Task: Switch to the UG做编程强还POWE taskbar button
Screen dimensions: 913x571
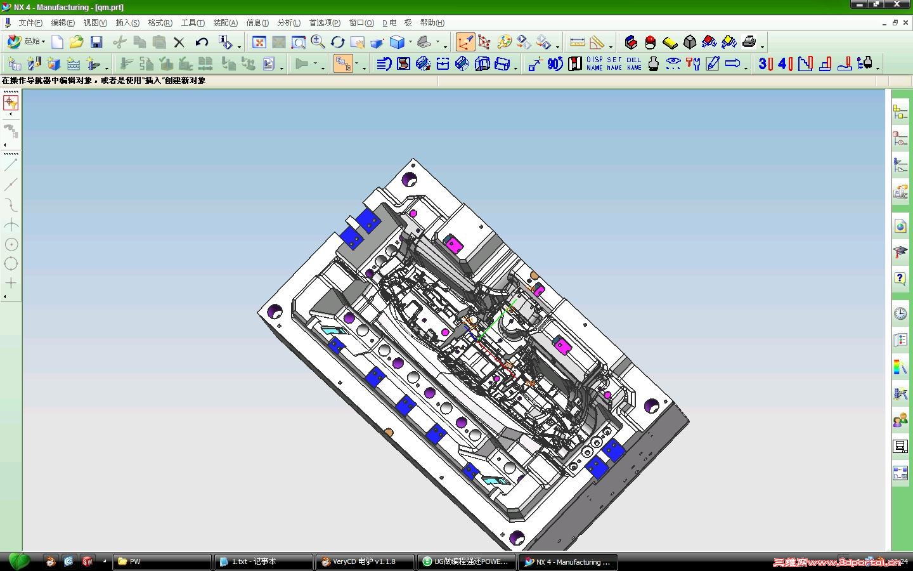Action: pyautogui.click(x=466, y=561)
